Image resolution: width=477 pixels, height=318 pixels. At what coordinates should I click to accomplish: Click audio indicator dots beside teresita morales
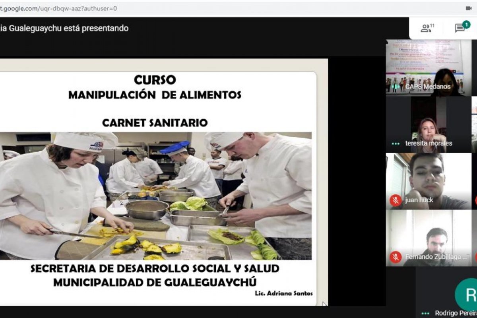(396, 143)
